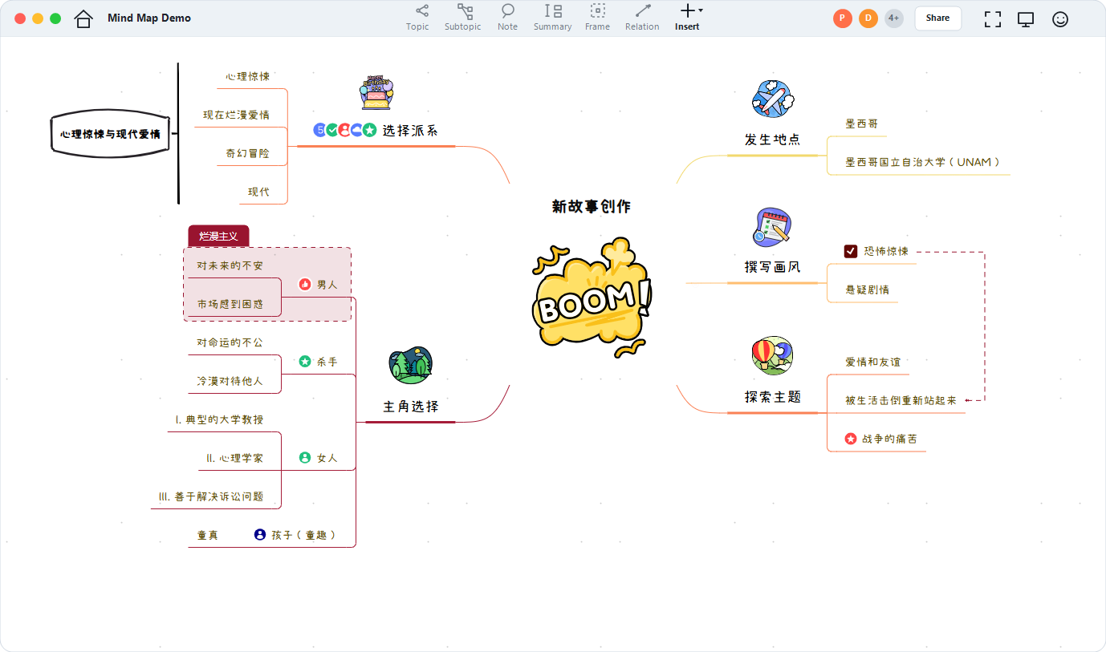The width and height of the screenshot is (1106, 652).
Task: Select the 撰写画风 topic
Action: pyautogui.click(x=773, y=267)
